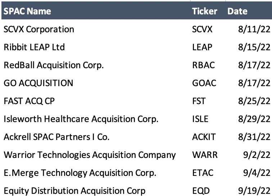Click the Date column header
This screenshot has width=272, height=196.
(x=237, y=11)
